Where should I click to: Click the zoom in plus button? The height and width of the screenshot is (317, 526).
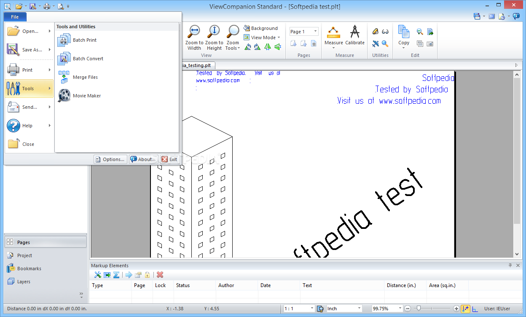(456, 309)
